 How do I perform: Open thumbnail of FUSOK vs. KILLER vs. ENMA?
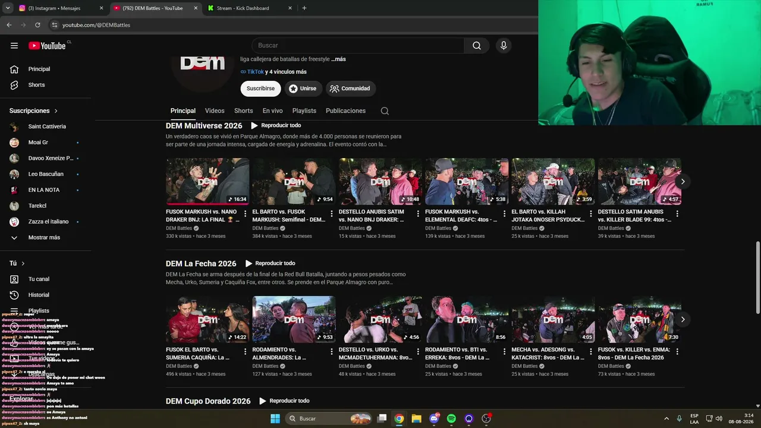click(640, 320)
